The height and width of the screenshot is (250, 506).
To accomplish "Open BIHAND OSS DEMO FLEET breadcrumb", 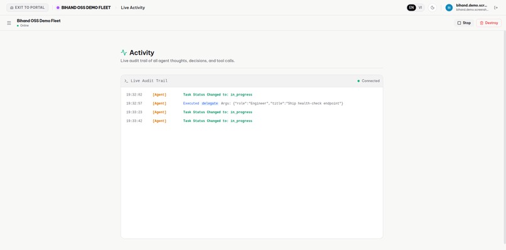I will tap(86, 8).
